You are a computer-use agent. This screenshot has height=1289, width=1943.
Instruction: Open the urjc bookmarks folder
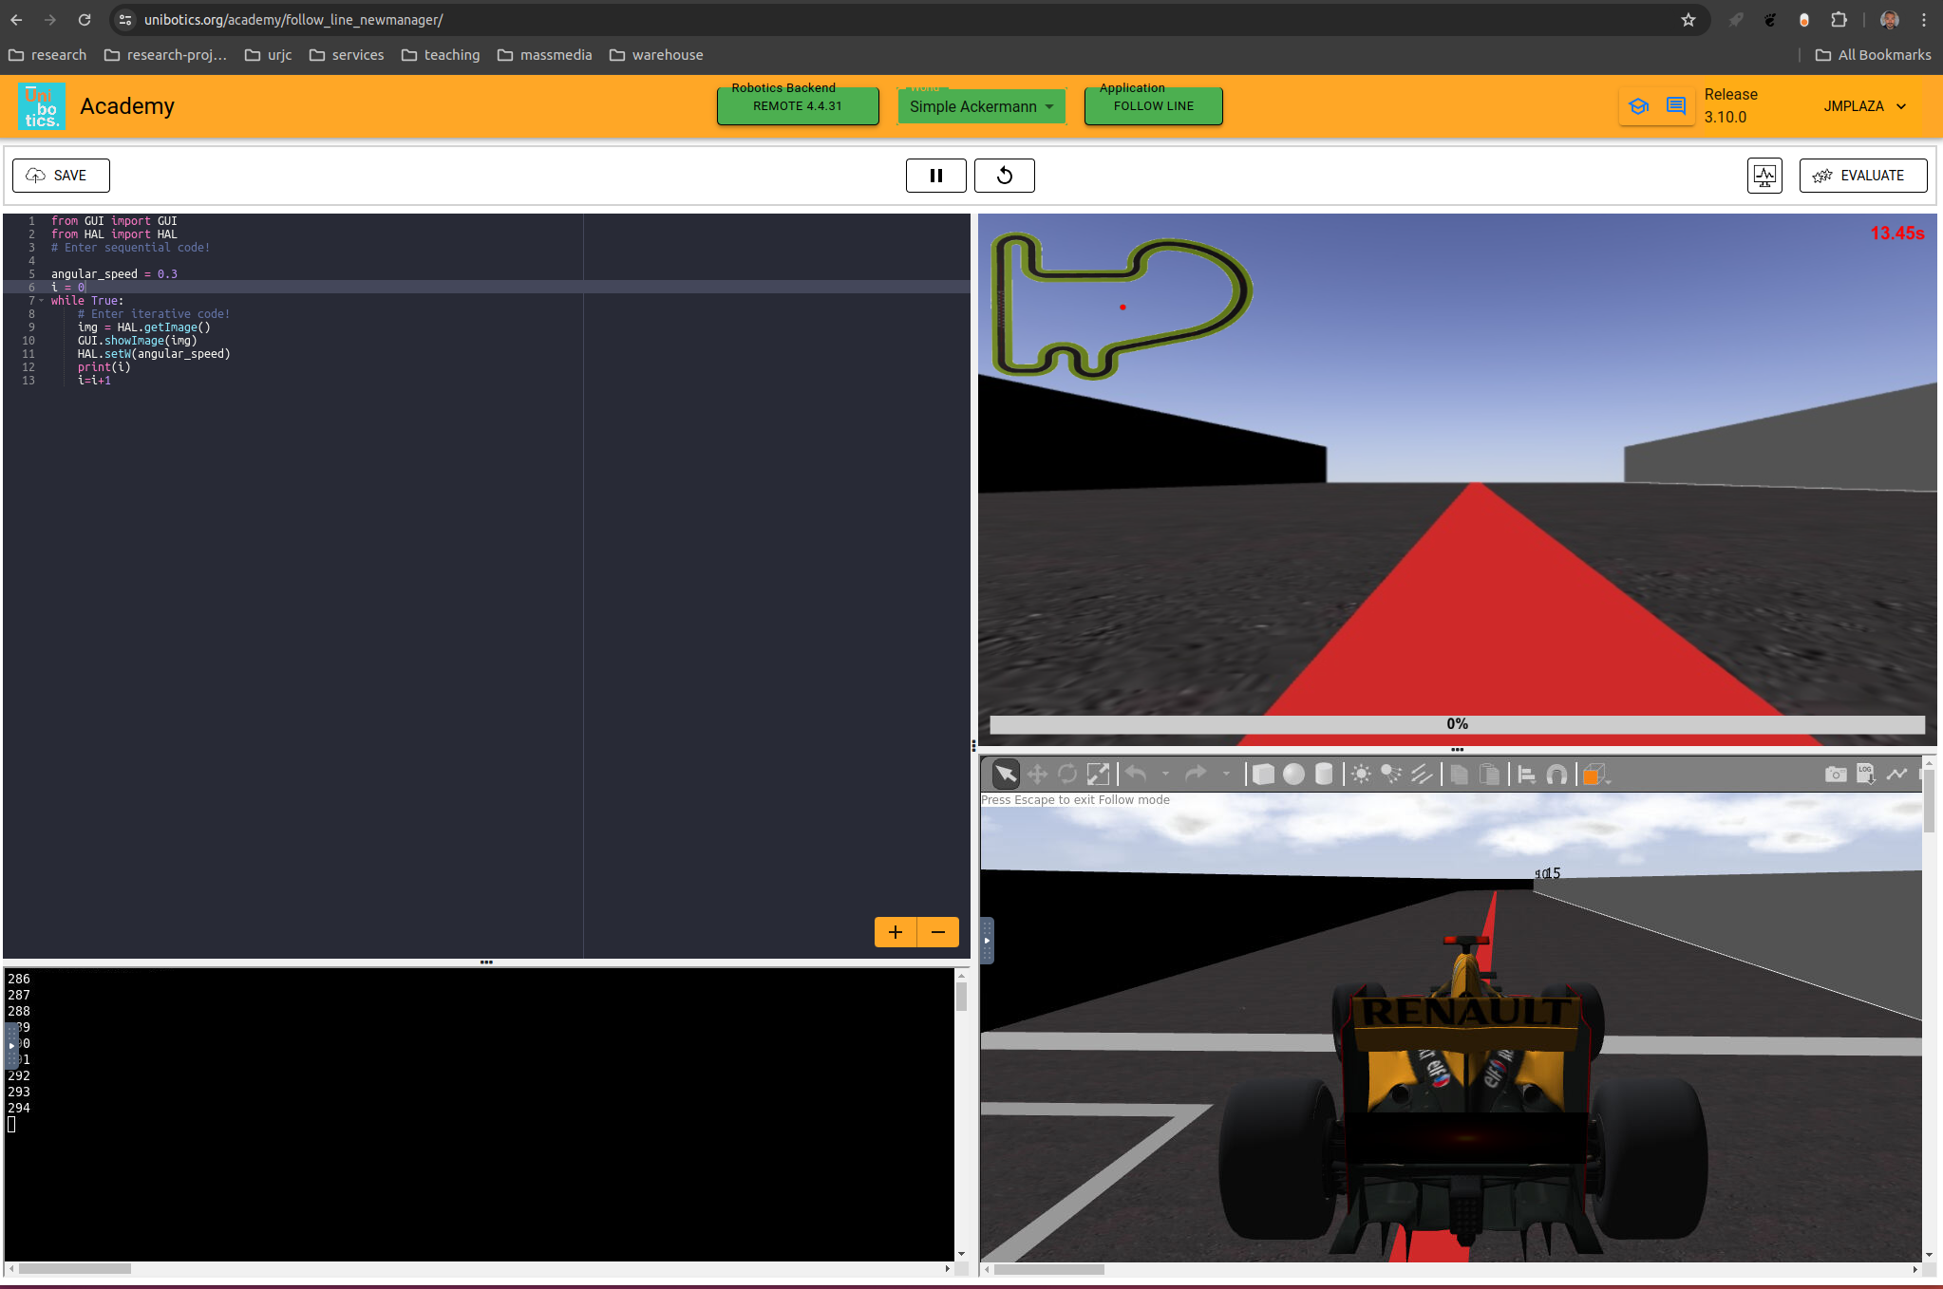click(268, 55)
